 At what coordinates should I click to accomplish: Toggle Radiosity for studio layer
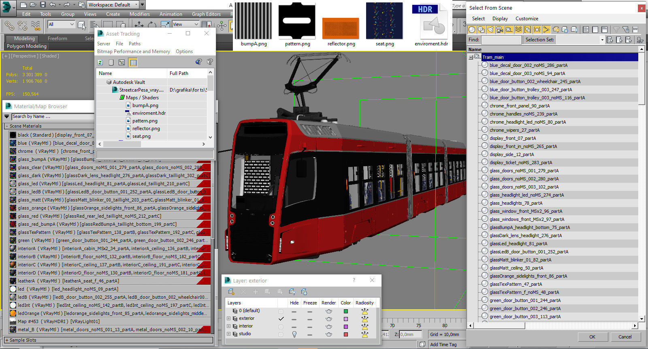[x=365, y=334]
